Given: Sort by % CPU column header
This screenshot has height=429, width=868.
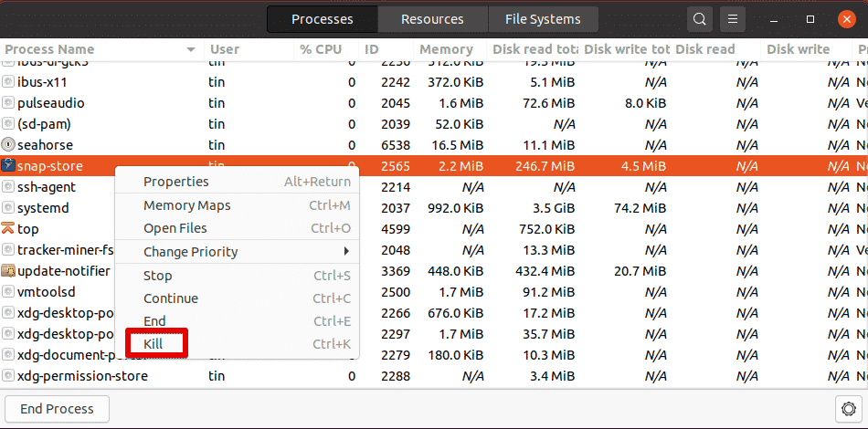Looking at the screenshot, I should click(x=320, y=49).
